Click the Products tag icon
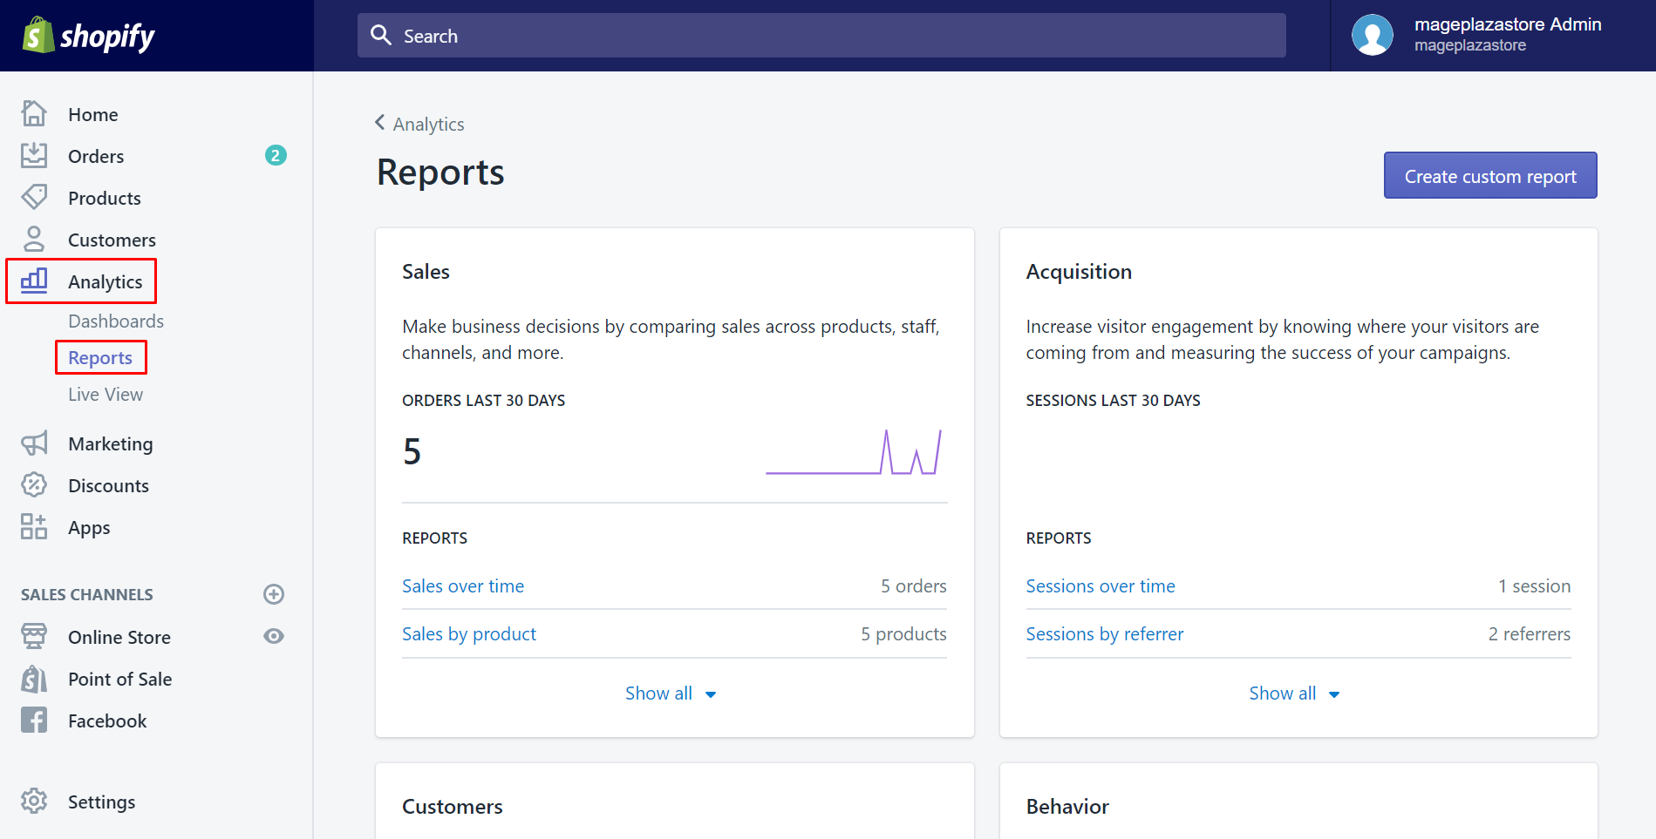 [x=34, y=197]
